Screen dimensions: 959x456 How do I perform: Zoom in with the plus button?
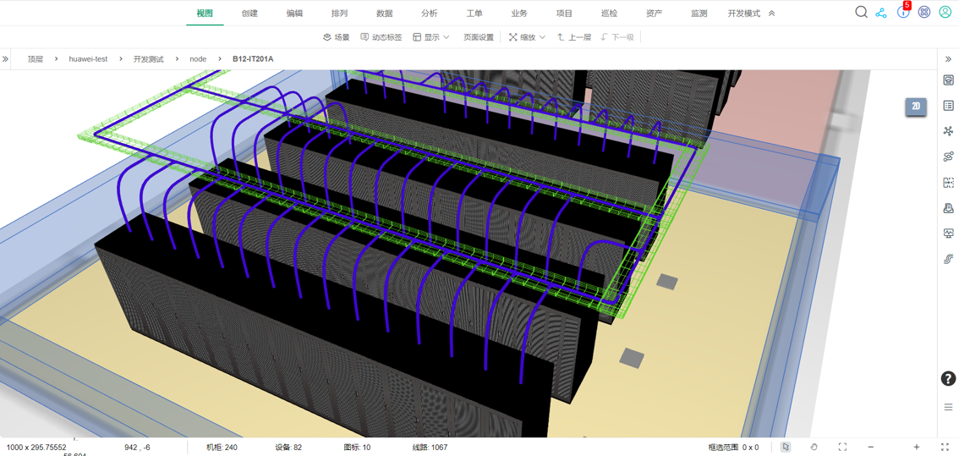point(916,448)
